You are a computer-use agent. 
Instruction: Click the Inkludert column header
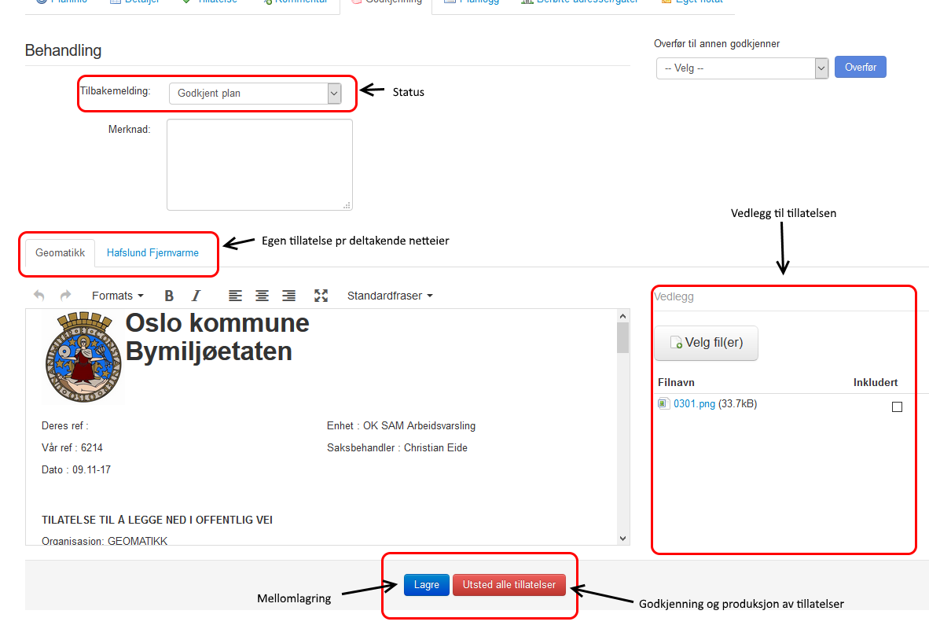[876, 382]
